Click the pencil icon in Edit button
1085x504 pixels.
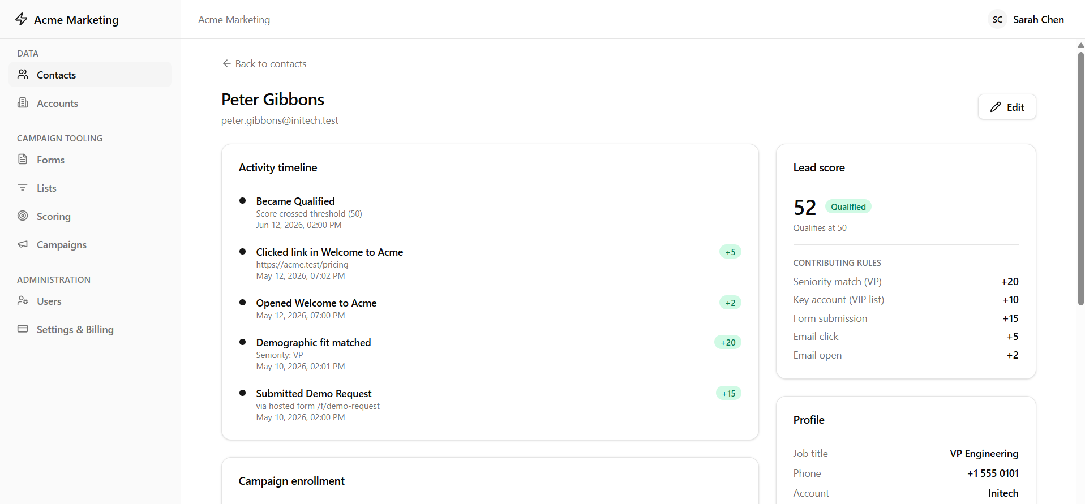(x=996, y=107)
